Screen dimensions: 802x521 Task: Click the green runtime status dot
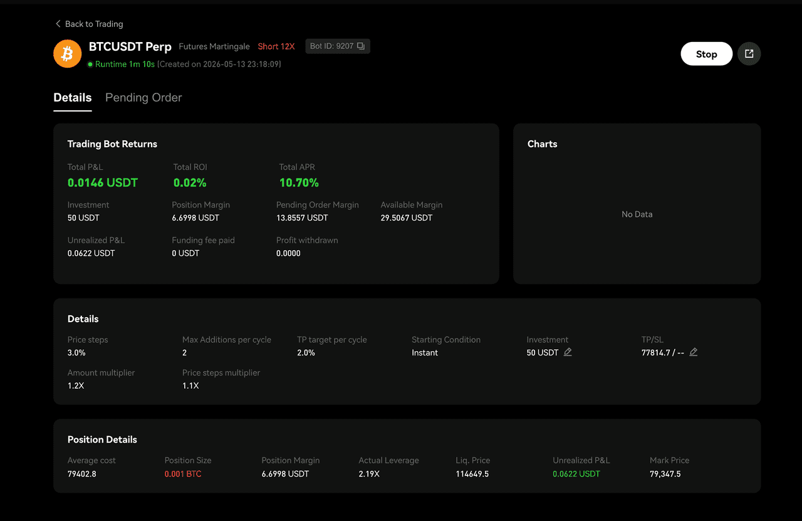pos(90,64)
